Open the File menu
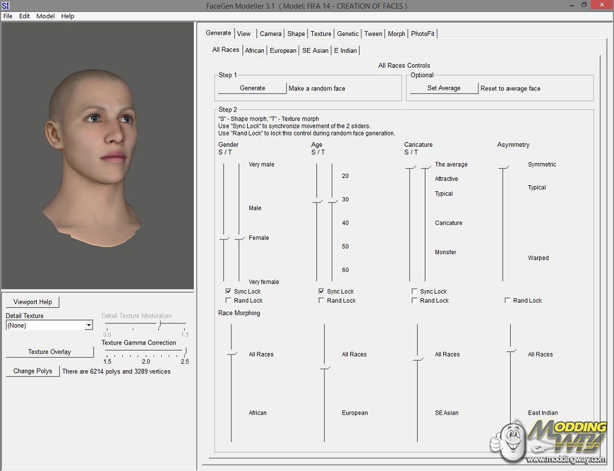614x471 pixels. 8,16
